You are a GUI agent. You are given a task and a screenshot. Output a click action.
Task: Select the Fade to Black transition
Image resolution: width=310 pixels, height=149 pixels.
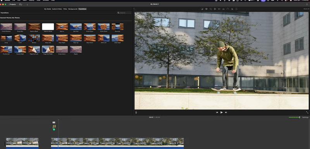coord(34,27)
